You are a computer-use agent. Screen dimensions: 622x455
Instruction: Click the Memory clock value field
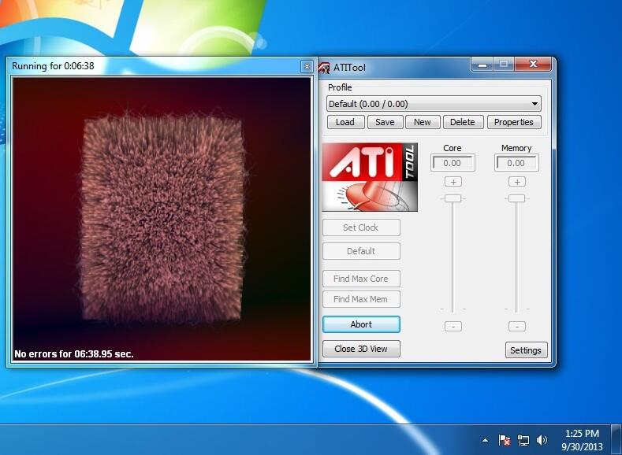516,163
